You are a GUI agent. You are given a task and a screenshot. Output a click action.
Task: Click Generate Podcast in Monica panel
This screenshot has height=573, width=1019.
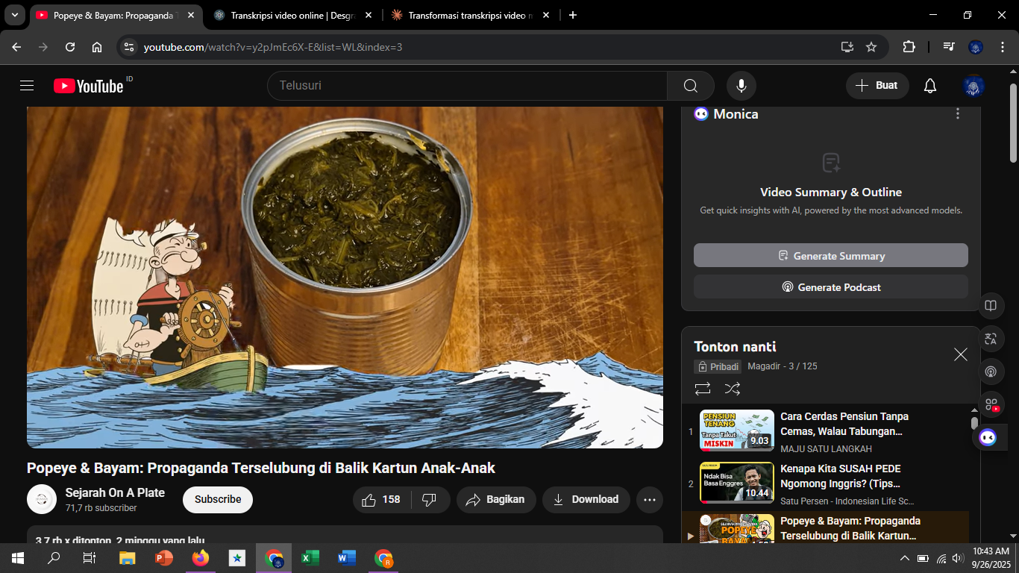tap(831, 286)
